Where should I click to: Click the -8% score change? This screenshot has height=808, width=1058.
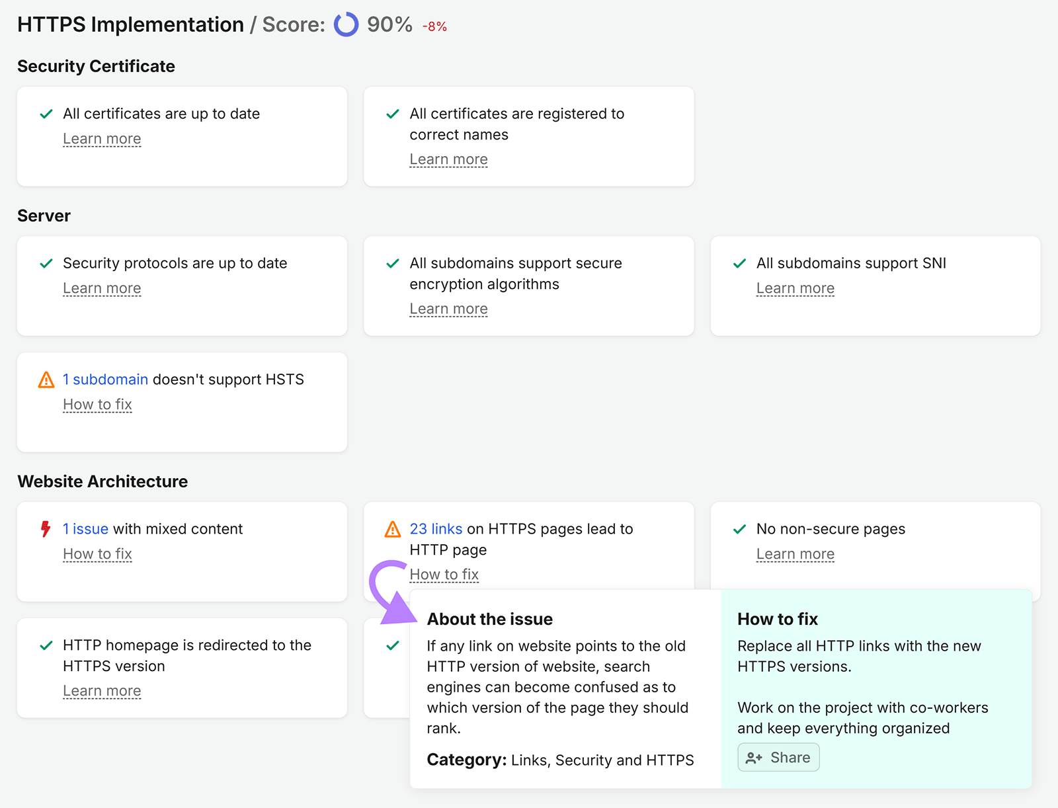[434, 27]
